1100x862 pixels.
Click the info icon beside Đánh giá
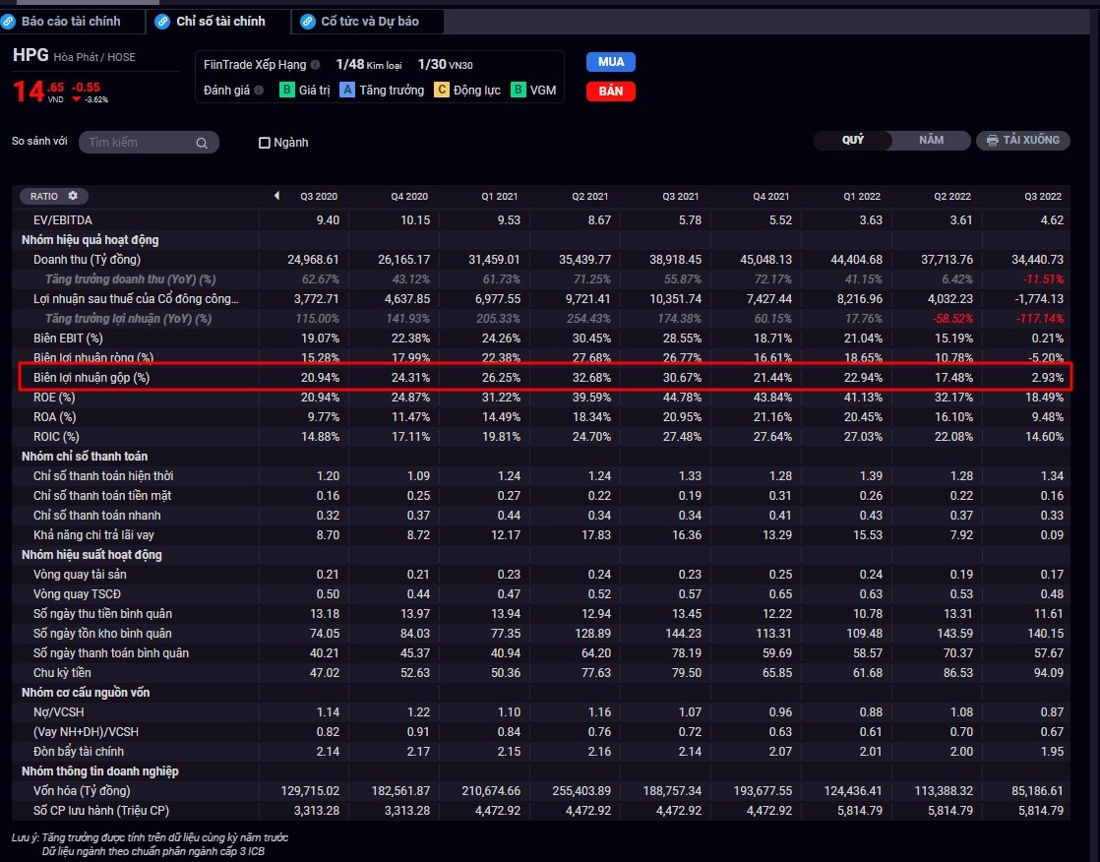pyautogui.click(x=259, y=91)
